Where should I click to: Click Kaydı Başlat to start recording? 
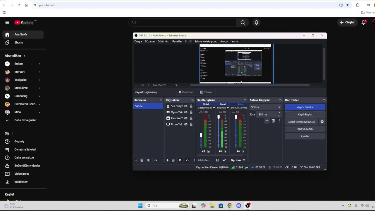point(305,114)
